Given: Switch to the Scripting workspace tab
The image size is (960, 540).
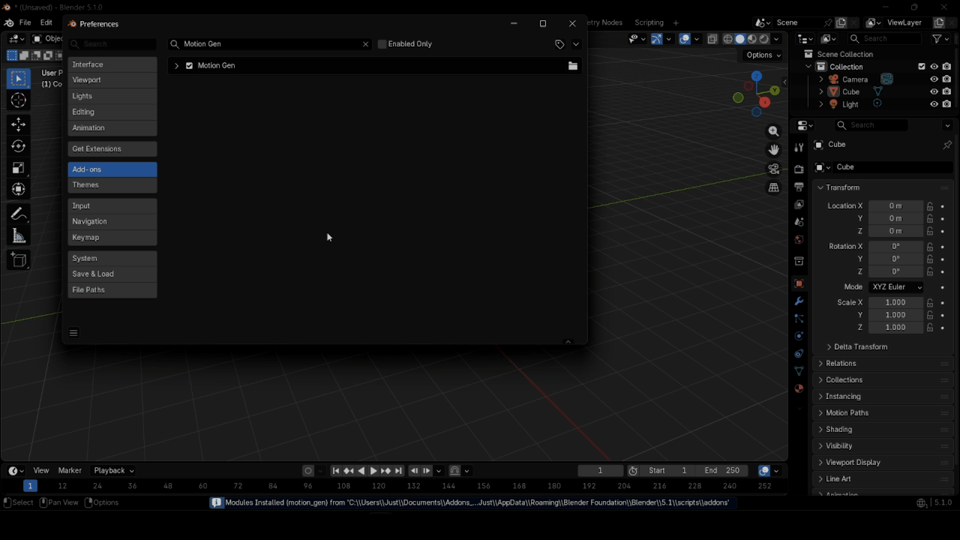Looking at the screenshot, I should click(649, 23).
